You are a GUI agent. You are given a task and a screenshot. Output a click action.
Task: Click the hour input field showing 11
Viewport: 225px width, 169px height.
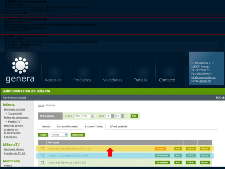[x=108, y=116]
